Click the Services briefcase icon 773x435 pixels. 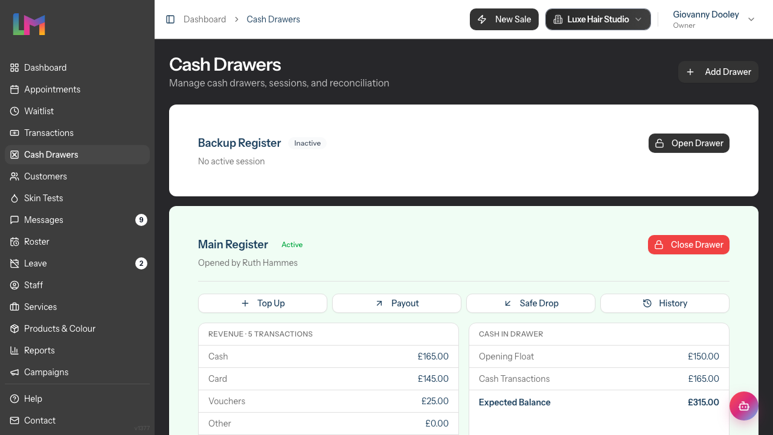click(x=14, y=307)
